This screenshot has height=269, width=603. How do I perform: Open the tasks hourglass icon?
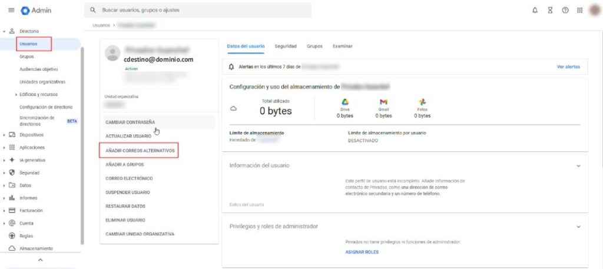pos(550,11)
